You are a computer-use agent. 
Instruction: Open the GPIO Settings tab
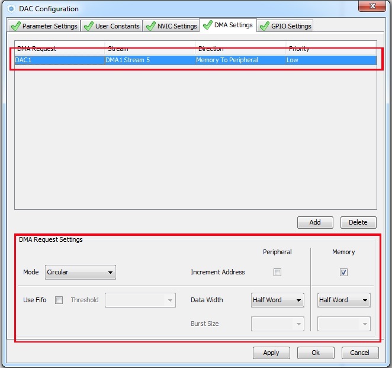(285, 26)
